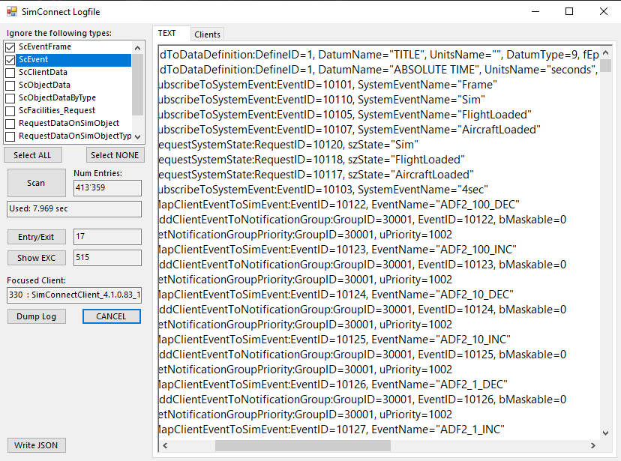Click the text pane vertical scroll up arrow
Viewport: 621px width, 461px height.
[605, 52]
